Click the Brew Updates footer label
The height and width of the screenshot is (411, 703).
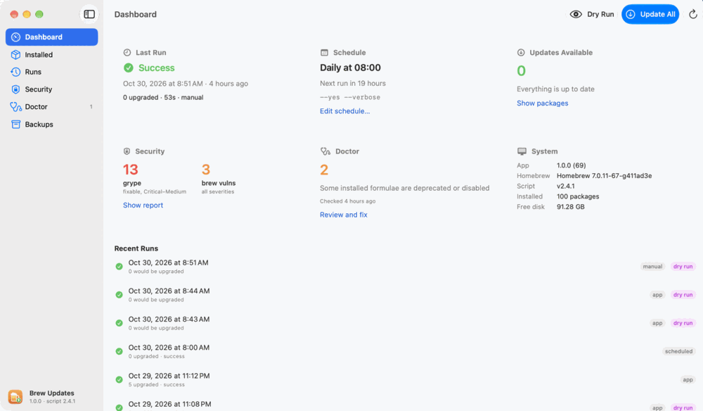coord(51,393)
